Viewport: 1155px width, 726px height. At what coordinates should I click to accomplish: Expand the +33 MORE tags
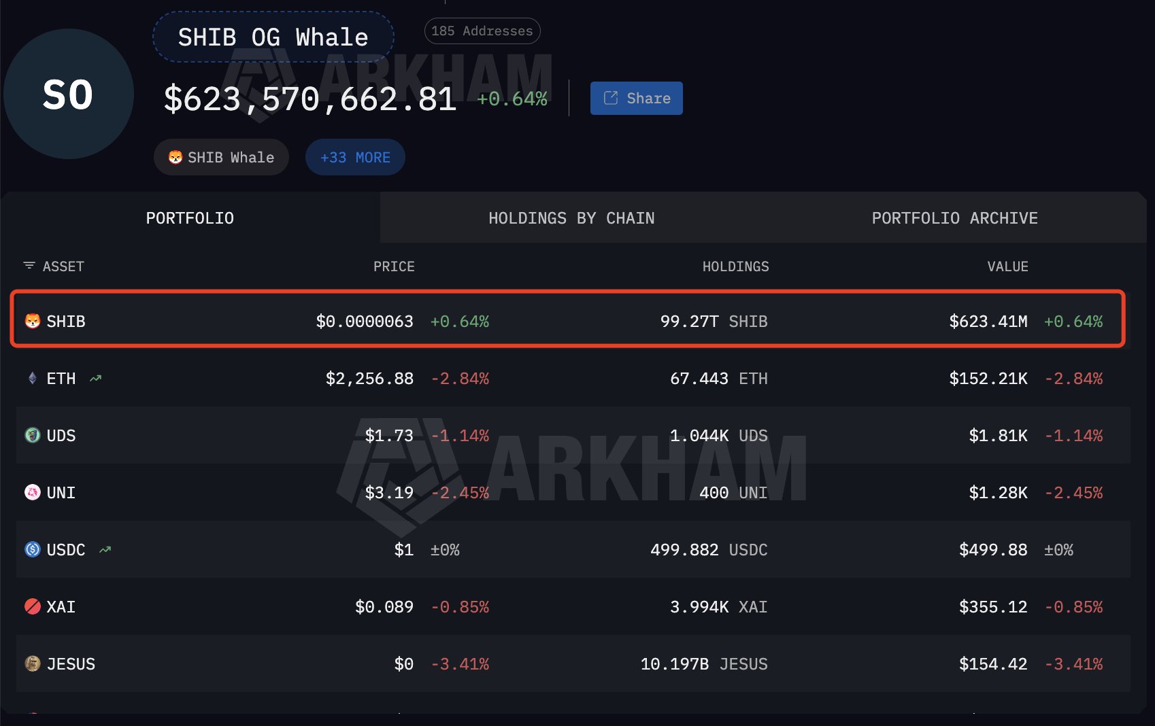(355, 158)
